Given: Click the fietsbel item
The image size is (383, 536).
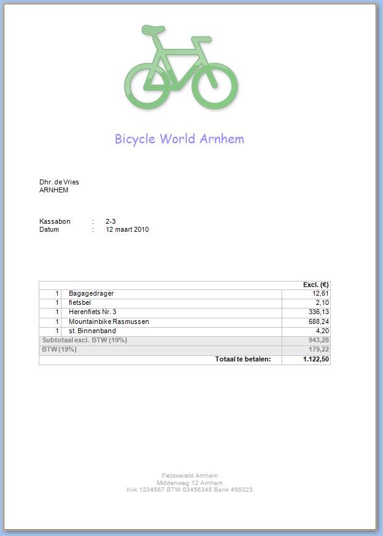Looking at the screenshot, I should 81,303.
